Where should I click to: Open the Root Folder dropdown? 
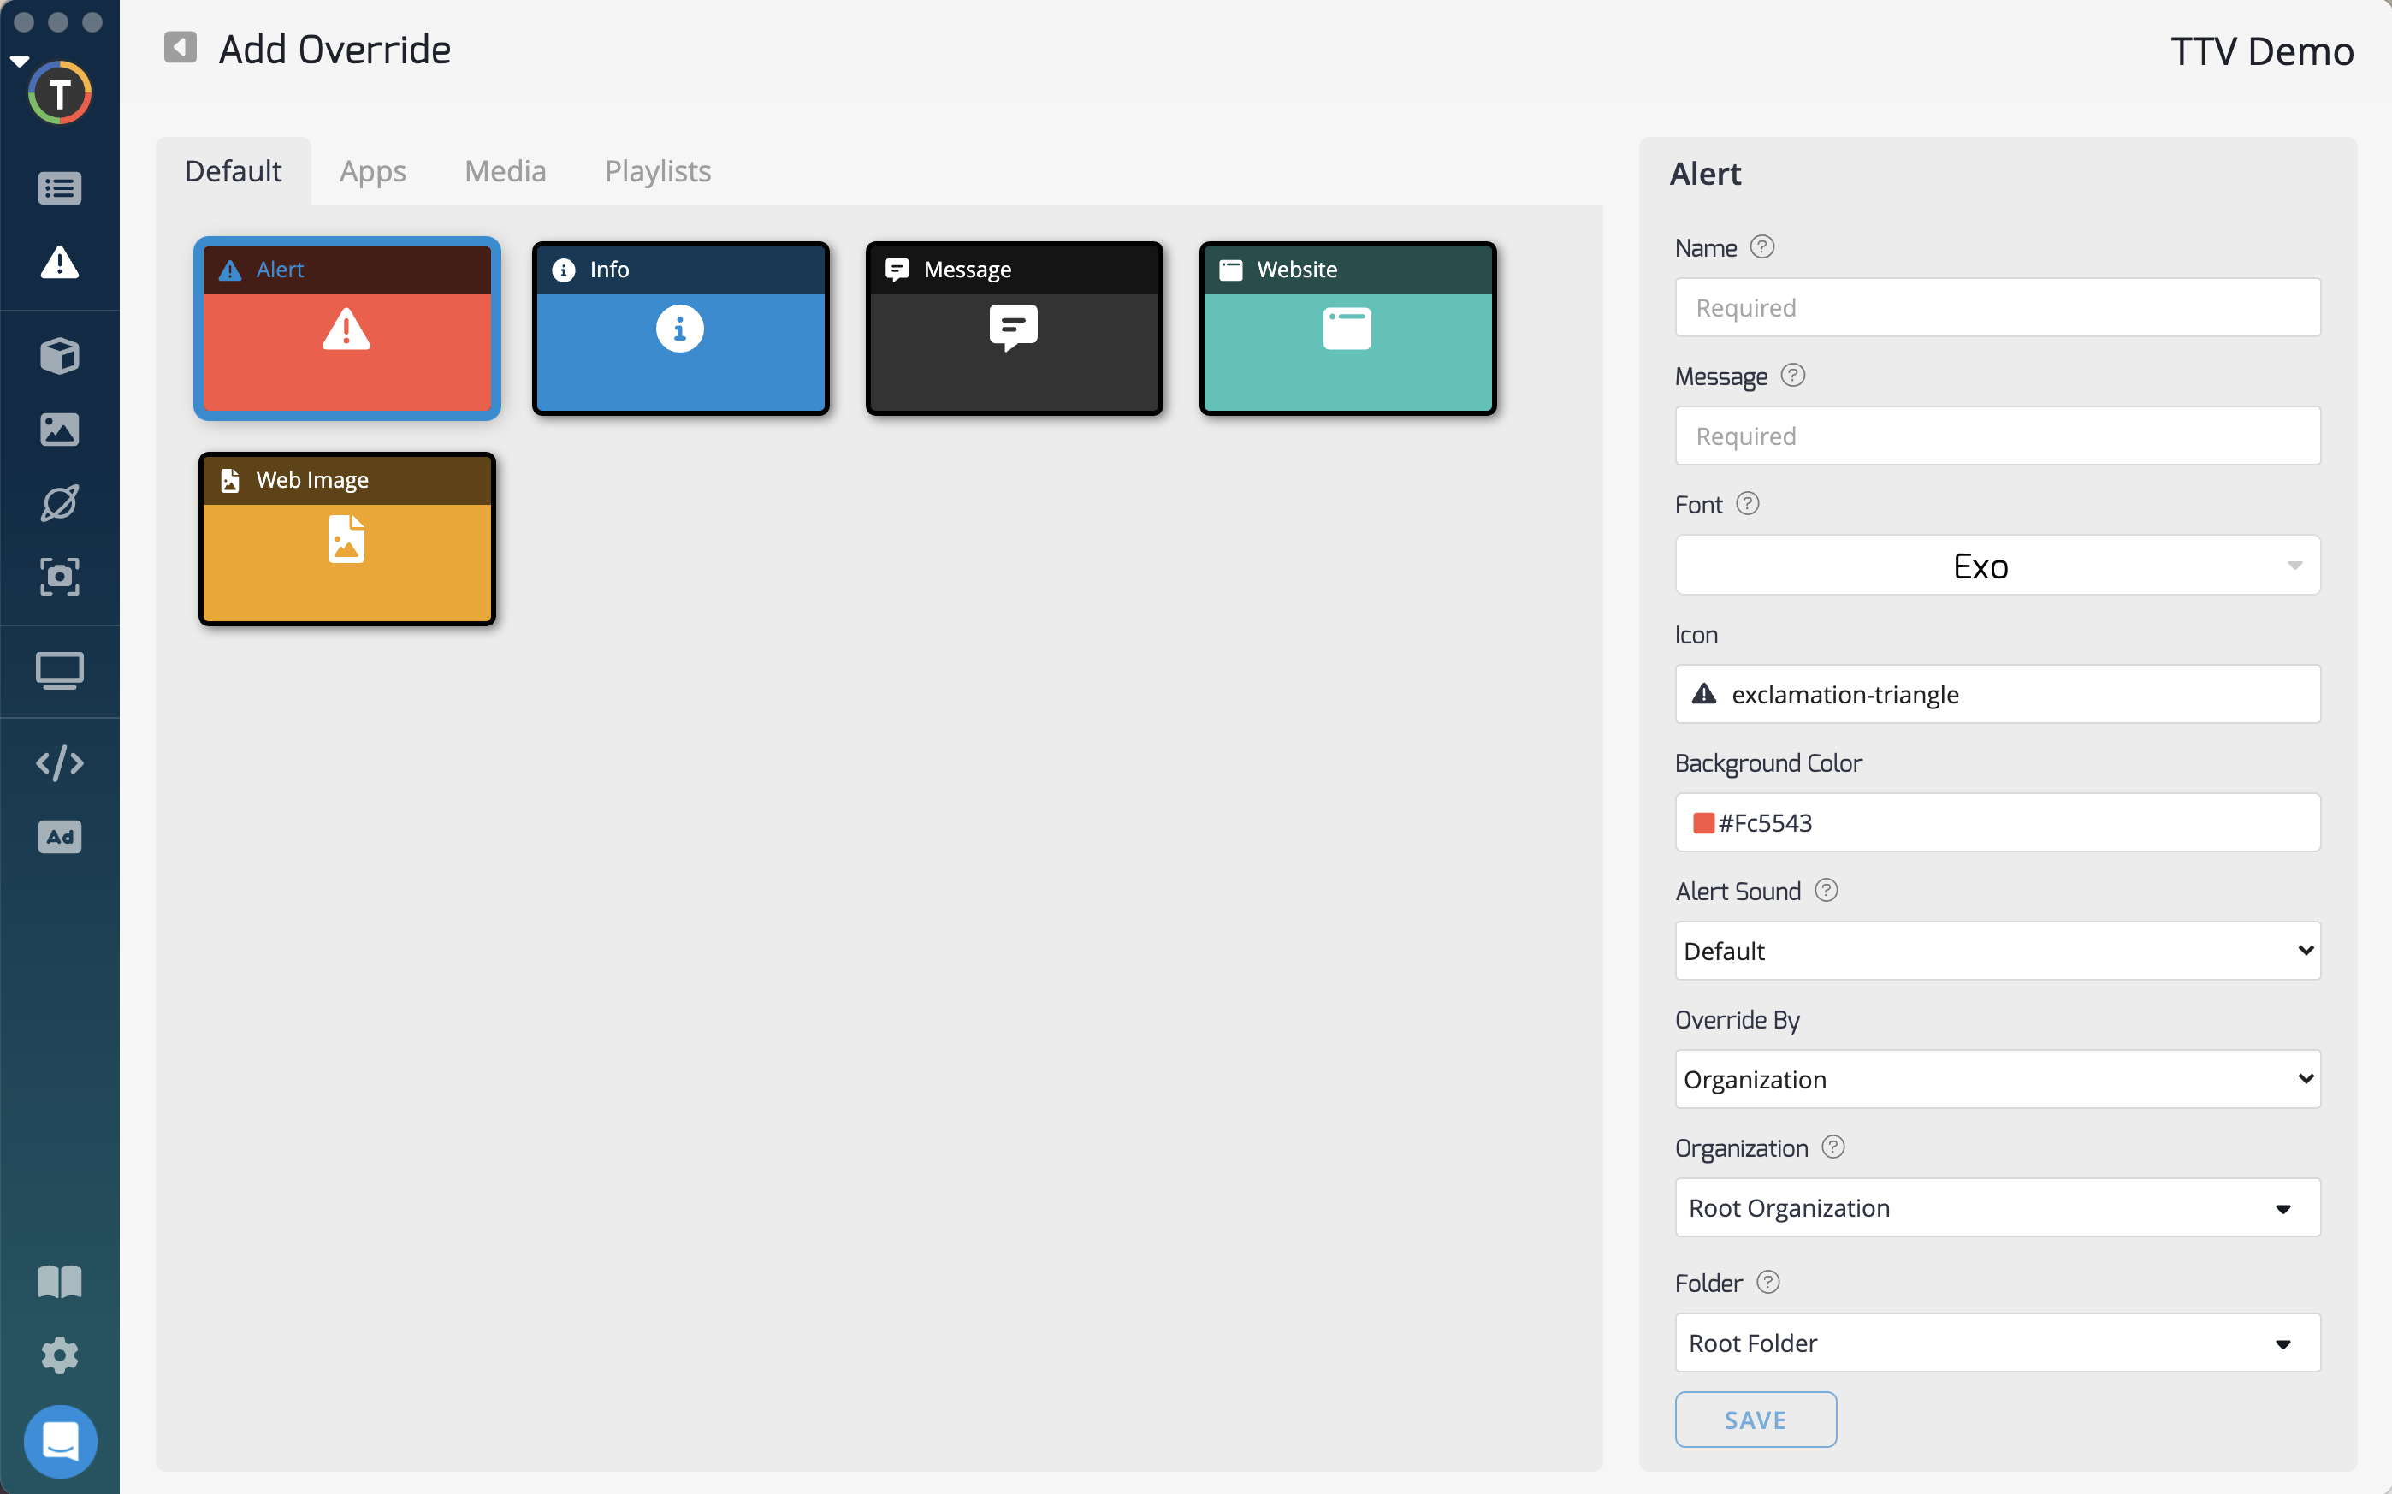click(1997, 1343)
